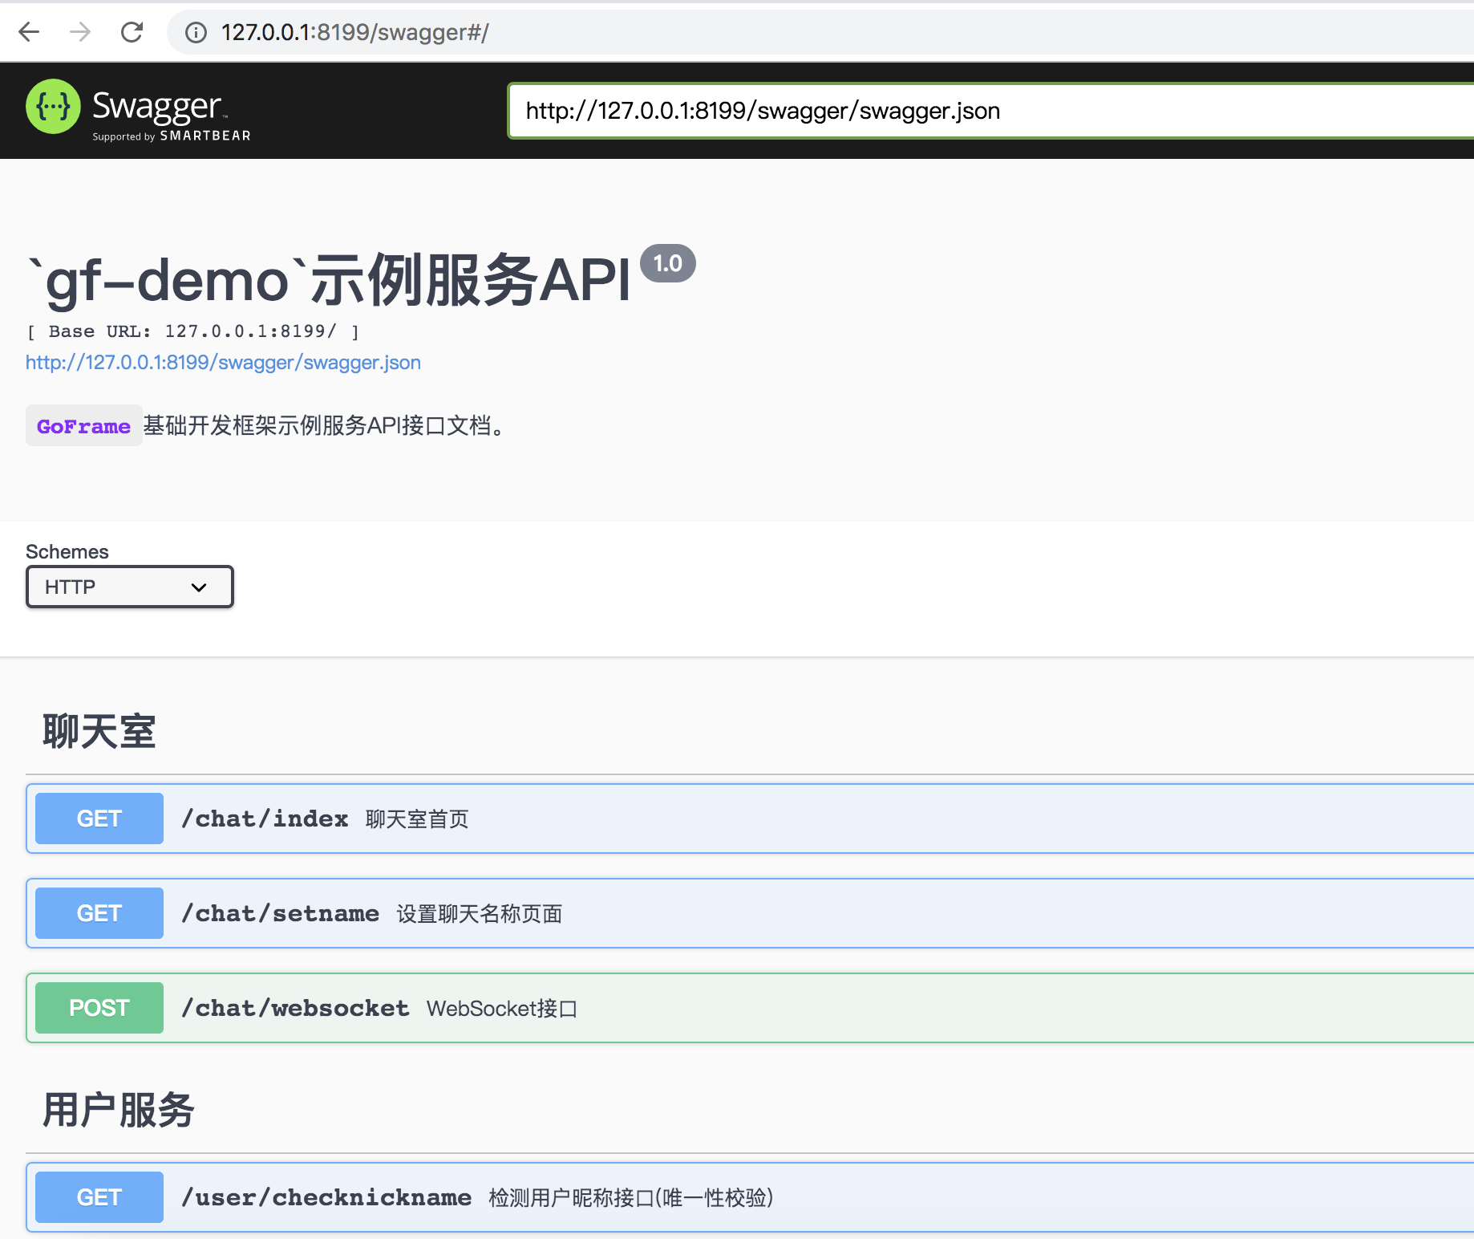Click the POST badge on /chat/websocket

click(x=99, y=1007)
